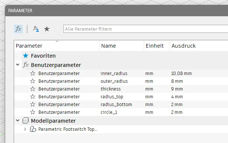
Task: Sort by the Parameter column header
Action: tap(57, 46)
